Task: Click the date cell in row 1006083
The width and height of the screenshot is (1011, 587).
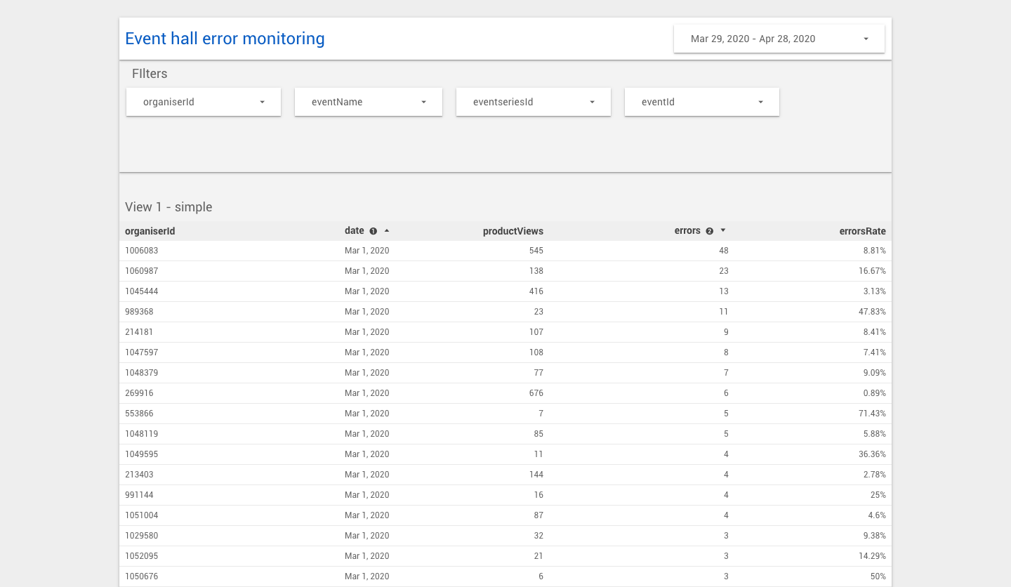Action: pos(366,251)
